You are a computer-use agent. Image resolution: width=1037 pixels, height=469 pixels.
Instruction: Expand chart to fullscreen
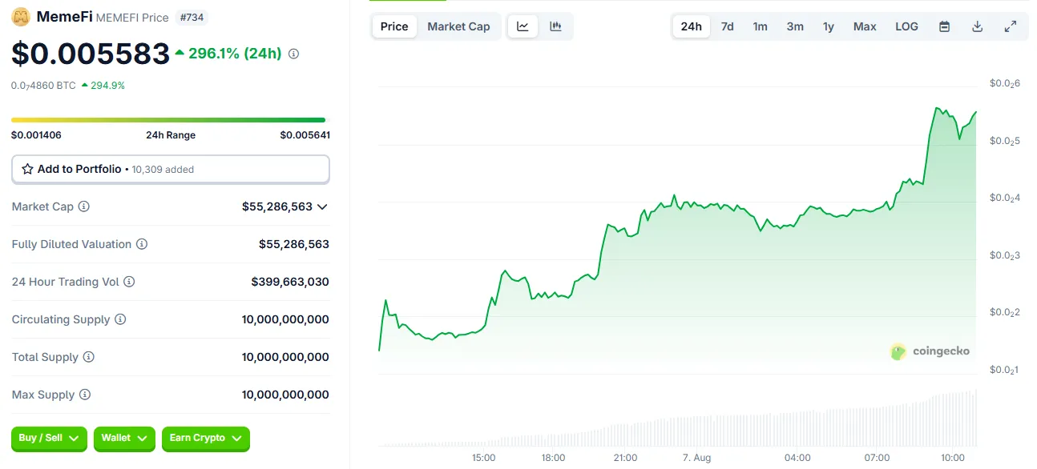[1011, 26]
